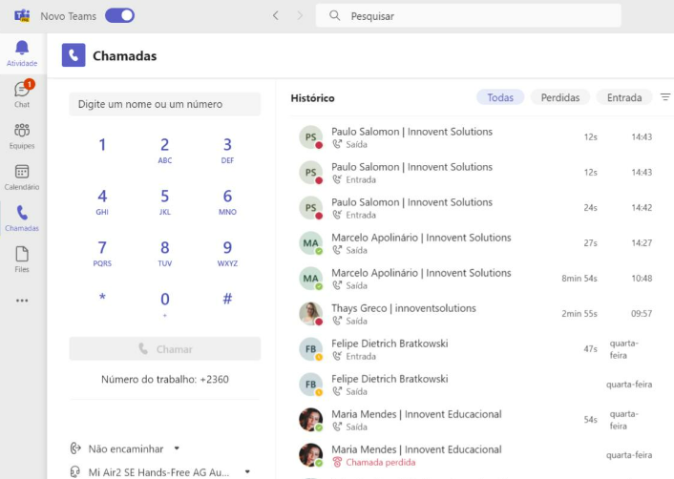Click Maria Mendes photo on 54s call
The height and width of the screenshot is (479, 674).
(311, 420)
